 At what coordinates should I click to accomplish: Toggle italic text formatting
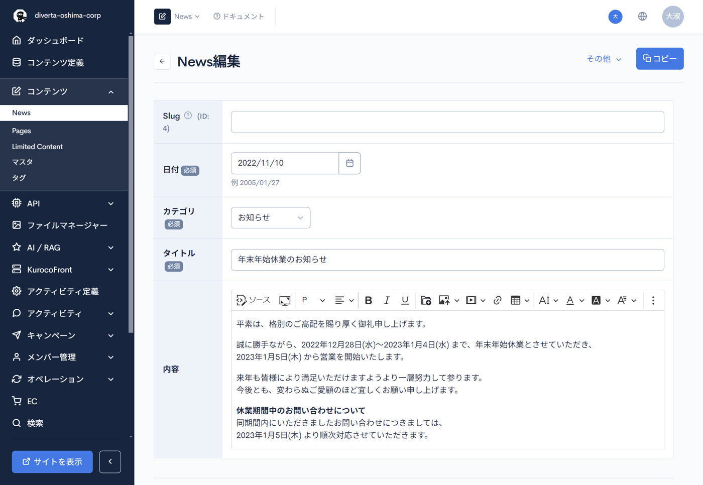pyautogui.click(x=387, y=300)
